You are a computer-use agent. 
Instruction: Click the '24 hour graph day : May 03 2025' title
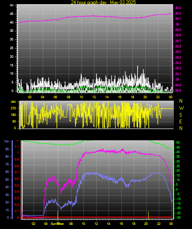[x=103, y=2]
